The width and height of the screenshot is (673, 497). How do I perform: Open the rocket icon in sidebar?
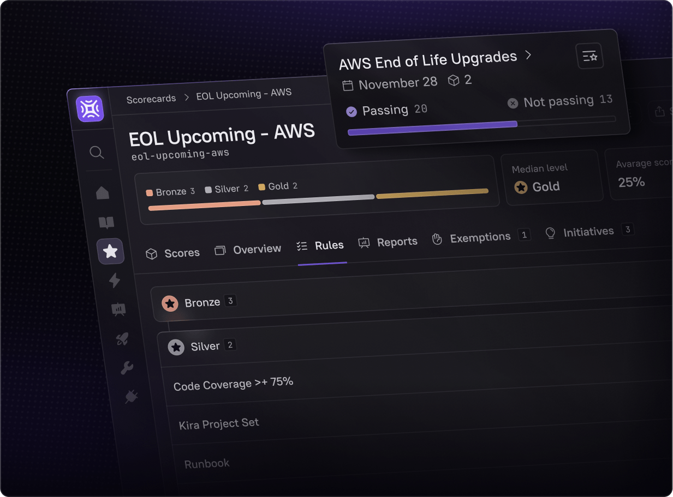pyautogui.click(x=121, y=339)
